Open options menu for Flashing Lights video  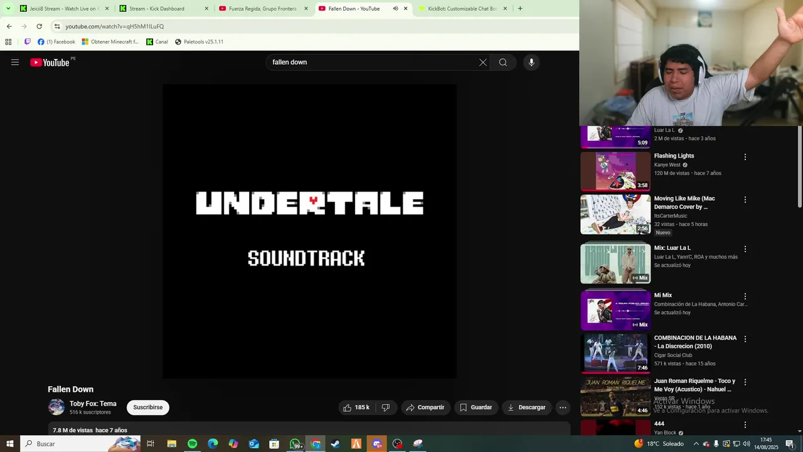[745, 157]
